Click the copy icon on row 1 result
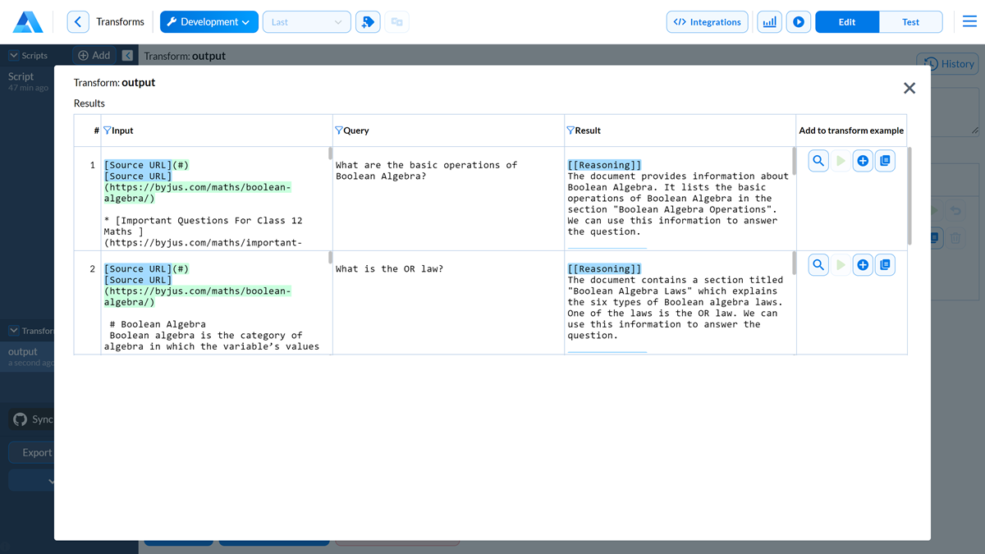Image resolution: width=985 pixels, height=554 pixels. [x=885, y=161]
